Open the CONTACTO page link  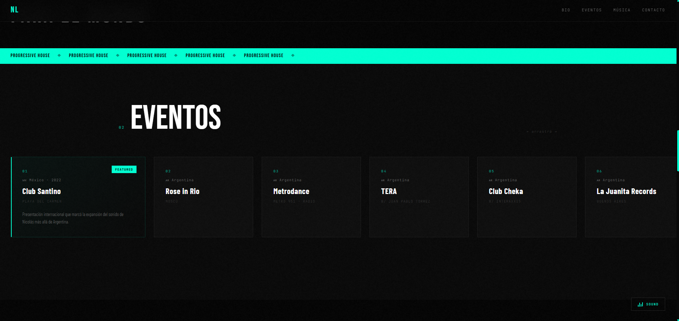pos(653,10)
